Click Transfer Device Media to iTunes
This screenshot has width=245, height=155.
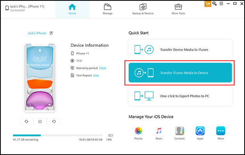pos(180,49)
